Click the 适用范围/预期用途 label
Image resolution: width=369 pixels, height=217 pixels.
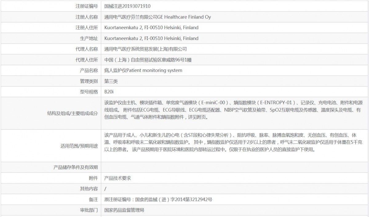click(79, 146)
